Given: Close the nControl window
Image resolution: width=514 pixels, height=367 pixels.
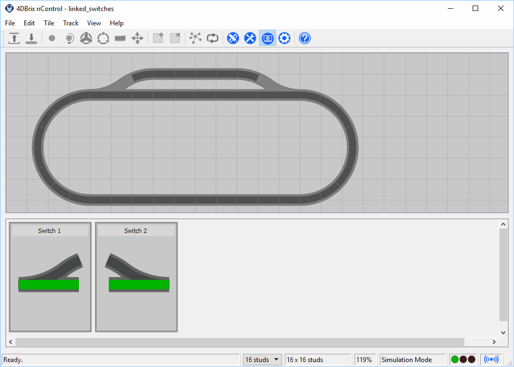Looking at the screenshot, I should pos(501,8).
